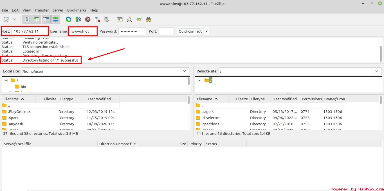
Task: Click the Password input field
Action: pos(132,31)
